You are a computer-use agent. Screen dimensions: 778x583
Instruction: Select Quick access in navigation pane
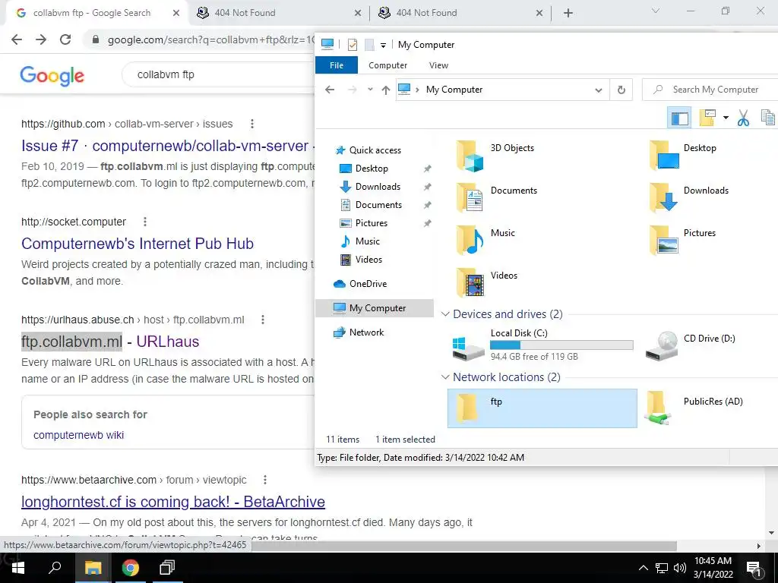pos(375,150)
